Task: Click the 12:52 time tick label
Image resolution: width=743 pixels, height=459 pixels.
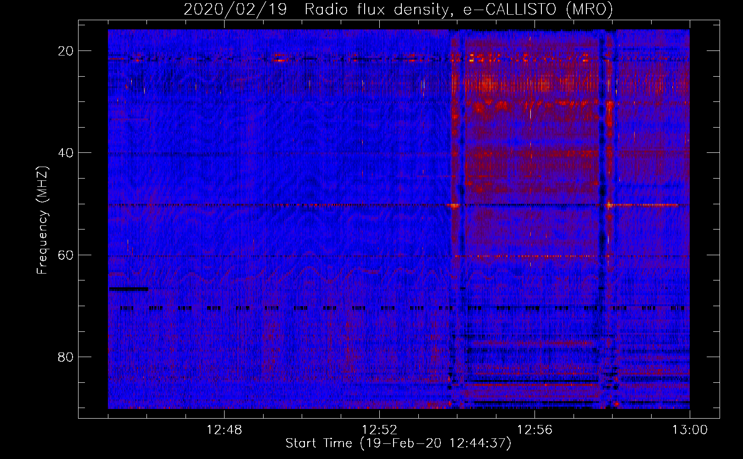Action: tap(379, 430)
